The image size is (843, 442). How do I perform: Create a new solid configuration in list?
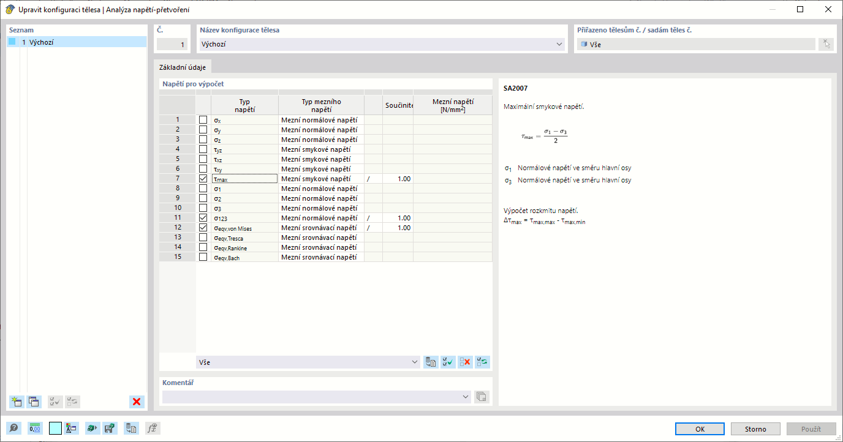pyautogui.click(x=17, y=402)
